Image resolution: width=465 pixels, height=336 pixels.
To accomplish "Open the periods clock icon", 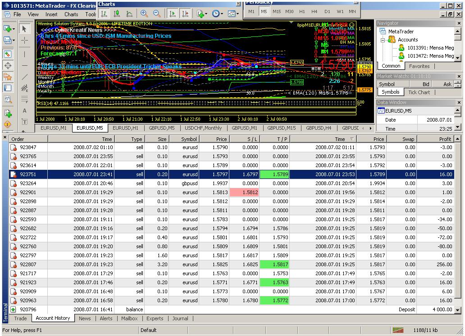I will coord(215,14).
